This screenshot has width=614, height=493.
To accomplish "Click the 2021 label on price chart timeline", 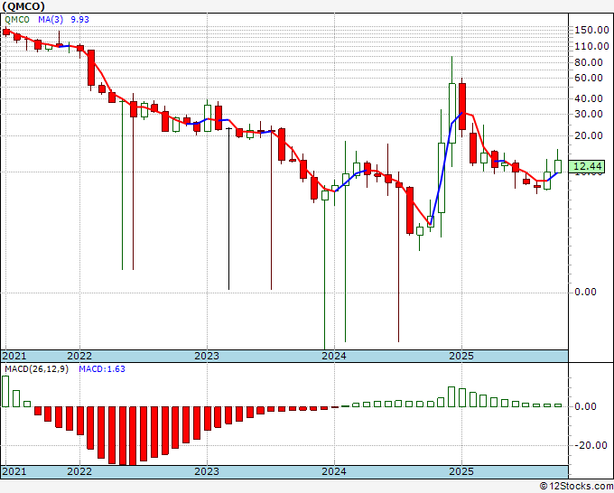I will pyautogui.click(x=14, y=356).
